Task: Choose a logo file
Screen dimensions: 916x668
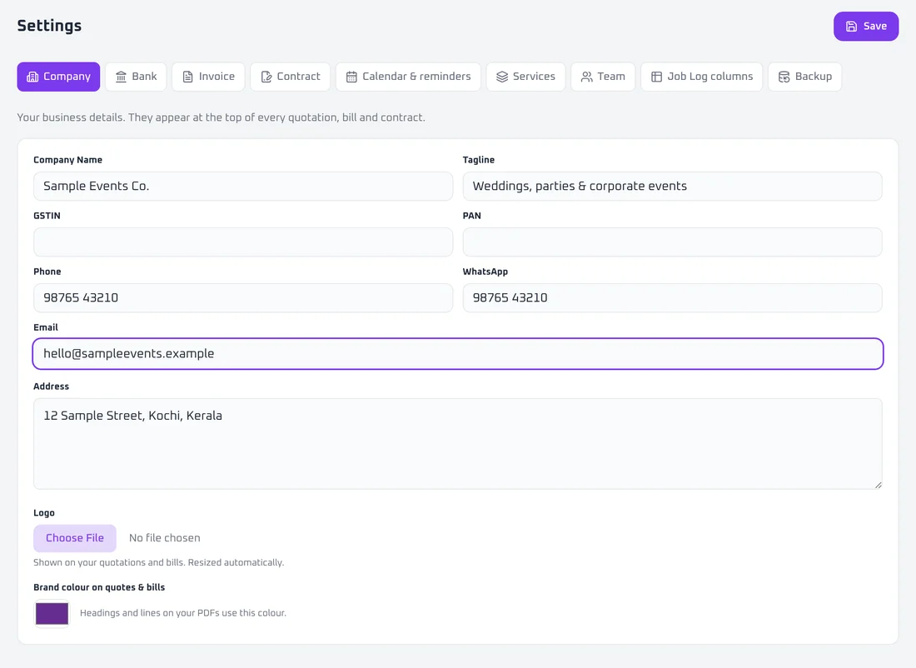Action: [75, 538]
